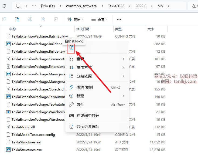Click paste icon in context menu
Screen dimensions: 198x155
tap(71, 48)
